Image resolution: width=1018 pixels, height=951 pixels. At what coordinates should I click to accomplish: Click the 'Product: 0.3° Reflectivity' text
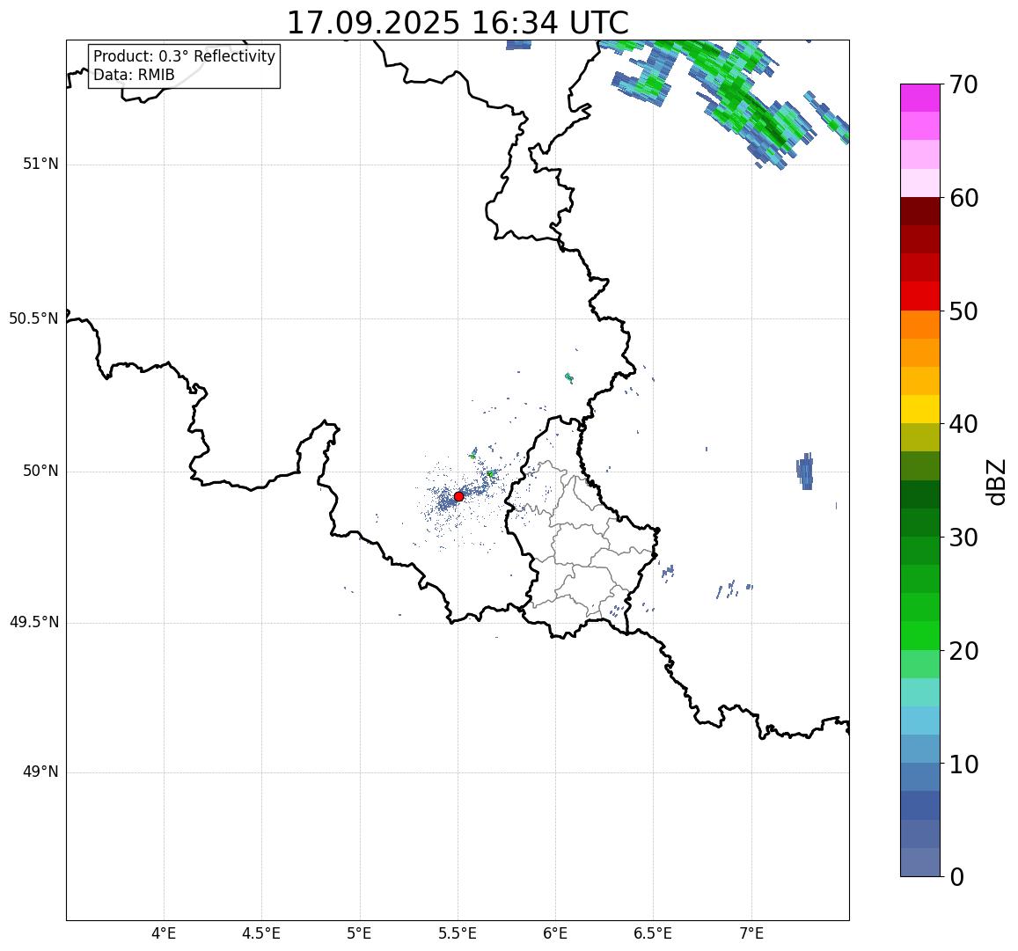[185, 56]
